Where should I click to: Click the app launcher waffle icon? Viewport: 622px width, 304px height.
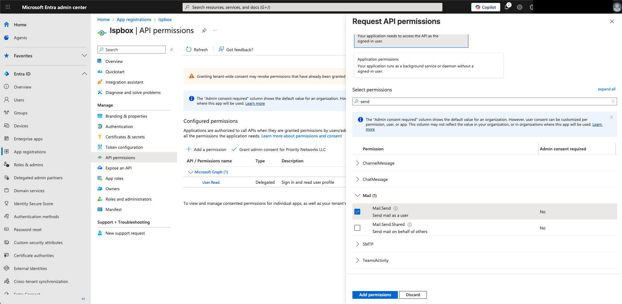[8, 7]
